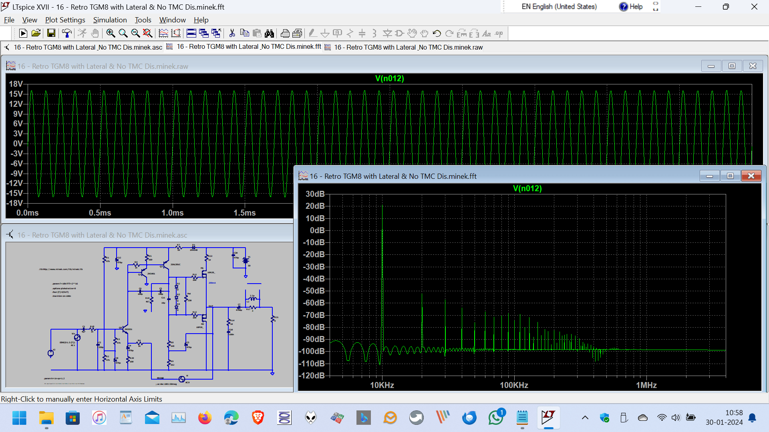This screenshot has width=769, height=432.
Task: Click the Place Capacitor icon
Action: [362, 34]
